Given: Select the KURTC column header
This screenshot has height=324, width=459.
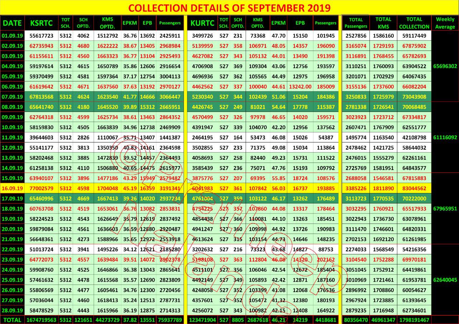Looking at the screenshot, I should click(202, 23).
